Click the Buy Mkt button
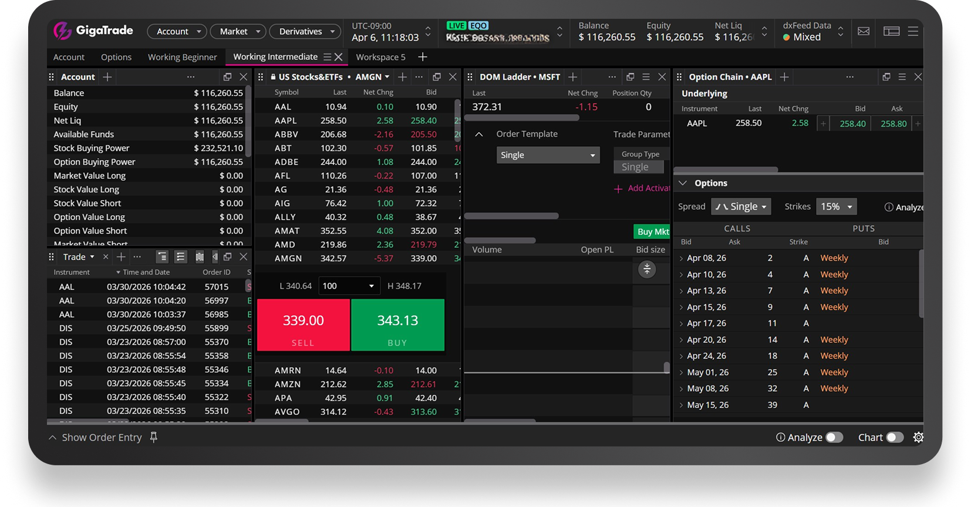The image size is (971, 507). coord(652,231)
